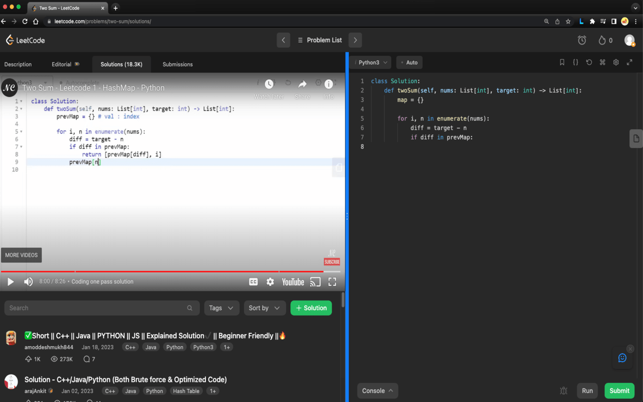Dismiss the feedback bubble with small X
The height and width of the screenshot is (402, 643).
(630, 349)
